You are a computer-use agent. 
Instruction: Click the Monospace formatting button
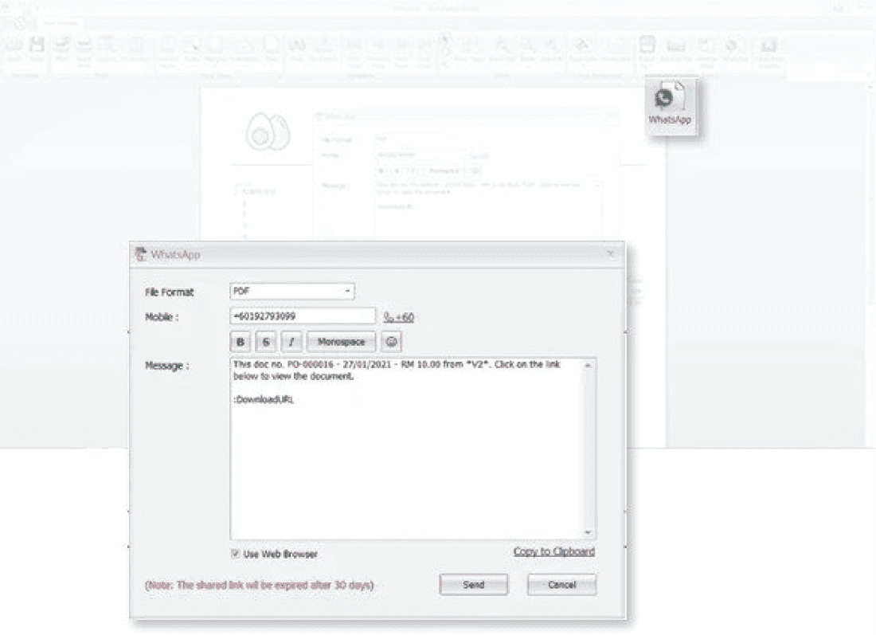pos(341,342)
